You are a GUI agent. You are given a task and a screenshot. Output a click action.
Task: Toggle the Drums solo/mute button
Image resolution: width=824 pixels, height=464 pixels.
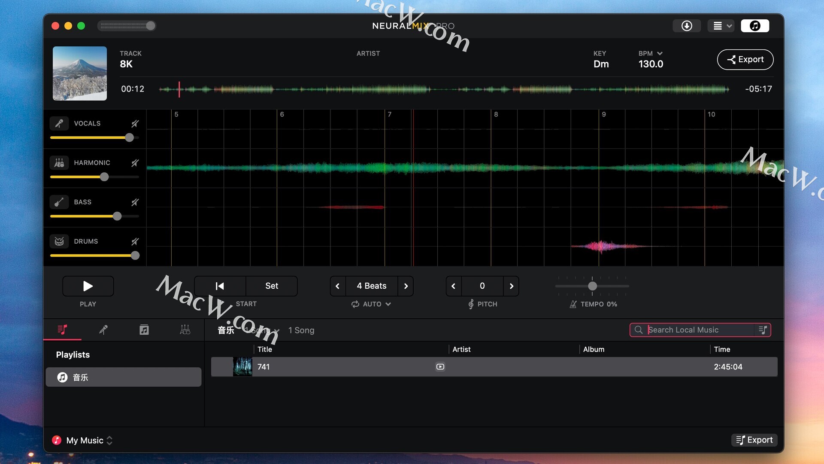(x=135, y=241)
